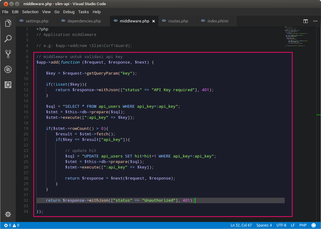The image size is (321, 229).
Task: Open the Debug view
Action: coord(8,69)
